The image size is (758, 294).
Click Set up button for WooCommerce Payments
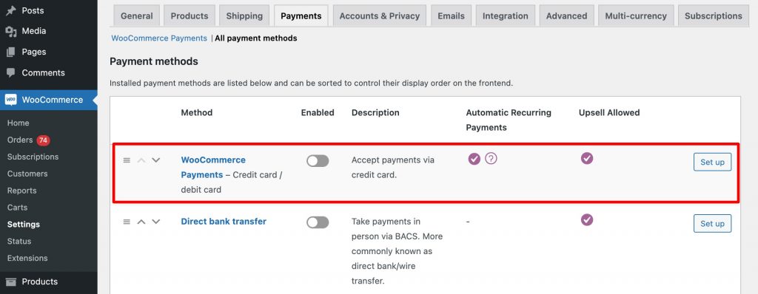point(713,163)
